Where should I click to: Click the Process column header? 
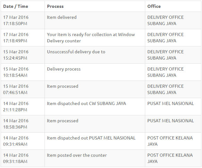(55, 6)
